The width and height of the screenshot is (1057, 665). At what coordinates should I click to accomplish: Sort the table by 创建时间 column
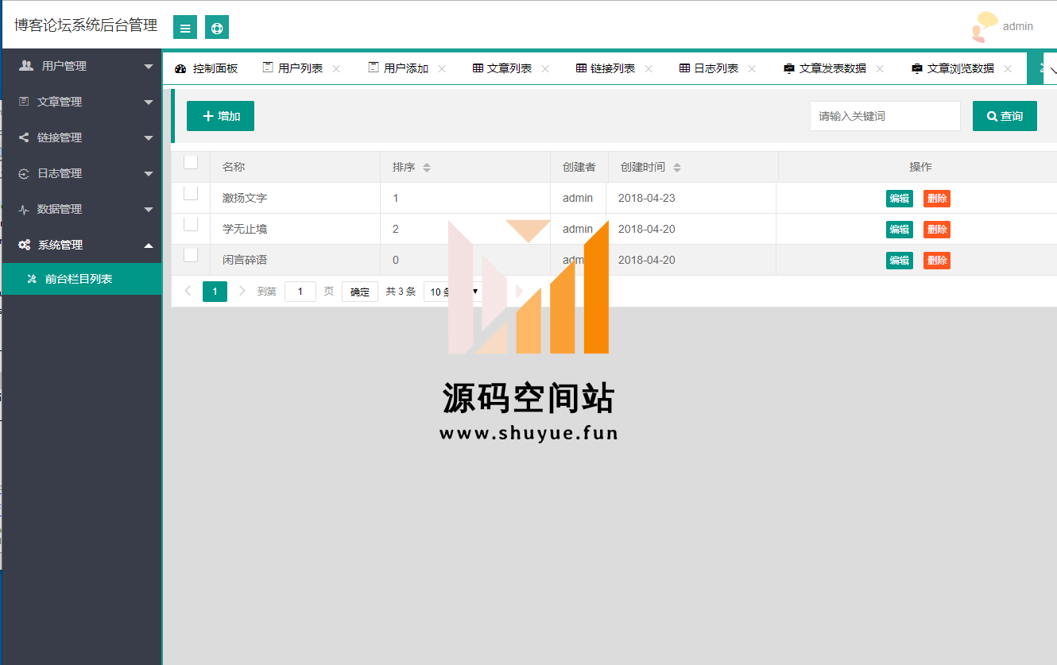677,168
